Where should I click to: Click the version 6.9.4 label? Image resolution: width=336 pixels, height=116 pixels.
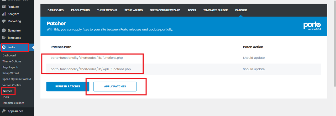pos(315,29)
